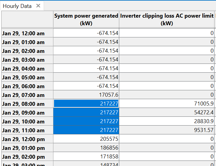
Task: Switch to the Hourly Data tab
Action: point(17,6)
